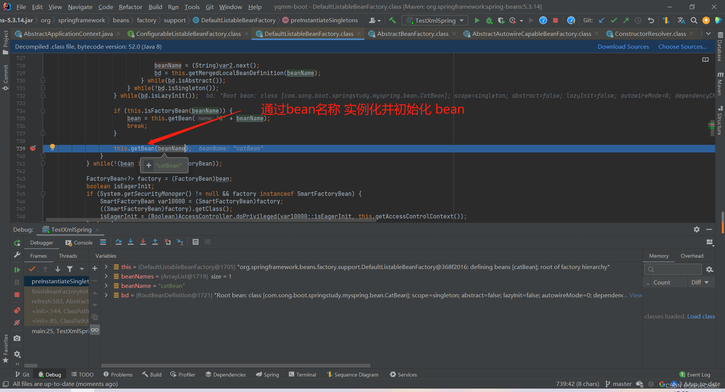
Task: Open the Refactor menu
Action: 130,7
